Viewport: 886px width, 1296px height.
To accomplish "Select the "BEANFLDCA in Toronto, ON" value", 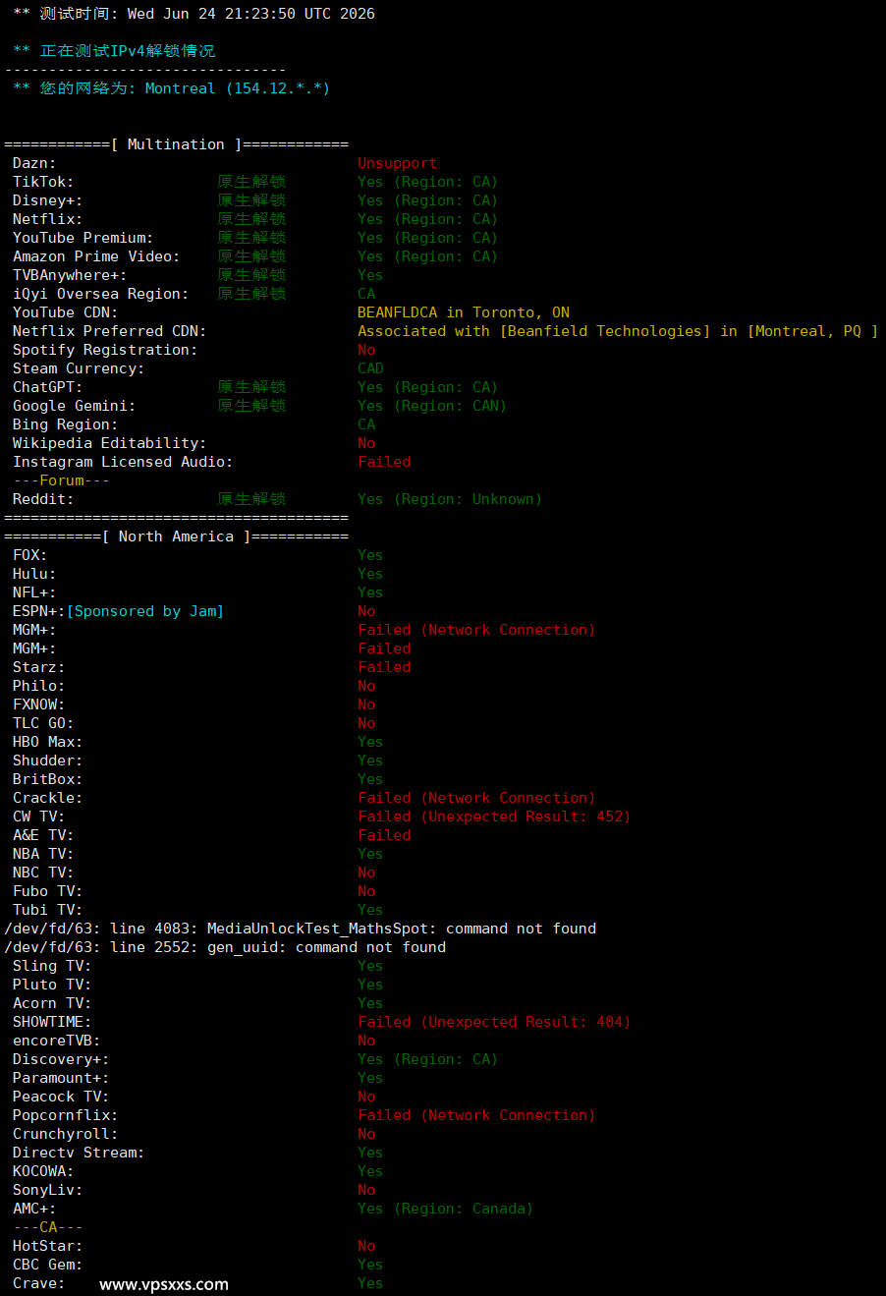I will (x=464, y=312).
